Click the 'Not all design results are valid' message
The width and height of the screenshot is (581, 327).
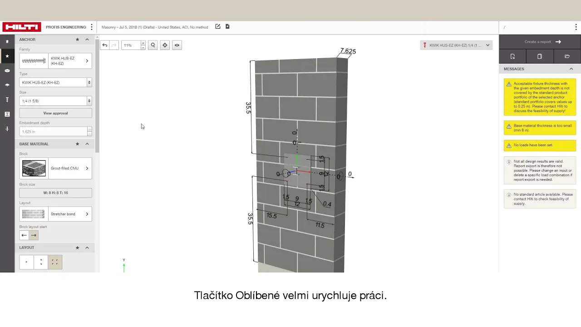[x=540, y=170]
